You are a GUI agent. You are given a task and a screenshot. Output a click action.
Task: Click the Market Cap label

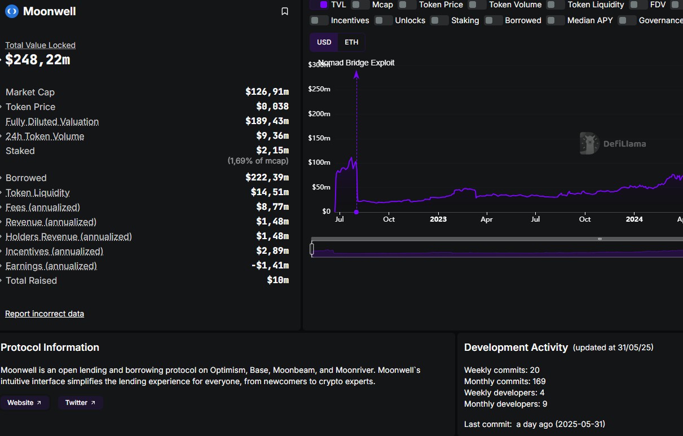(x=30, y=92)
